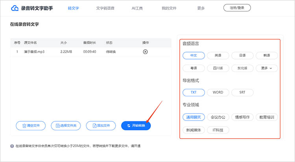Click the 00:09:40 duration cell
This screenshot has width=295, height=162.
(x=90, y=52)
